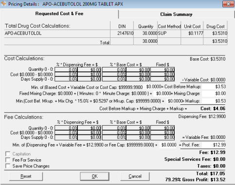
Task: Click Cost Calculations Days Supply row Fixed $ cell
Action: [163, 79]
